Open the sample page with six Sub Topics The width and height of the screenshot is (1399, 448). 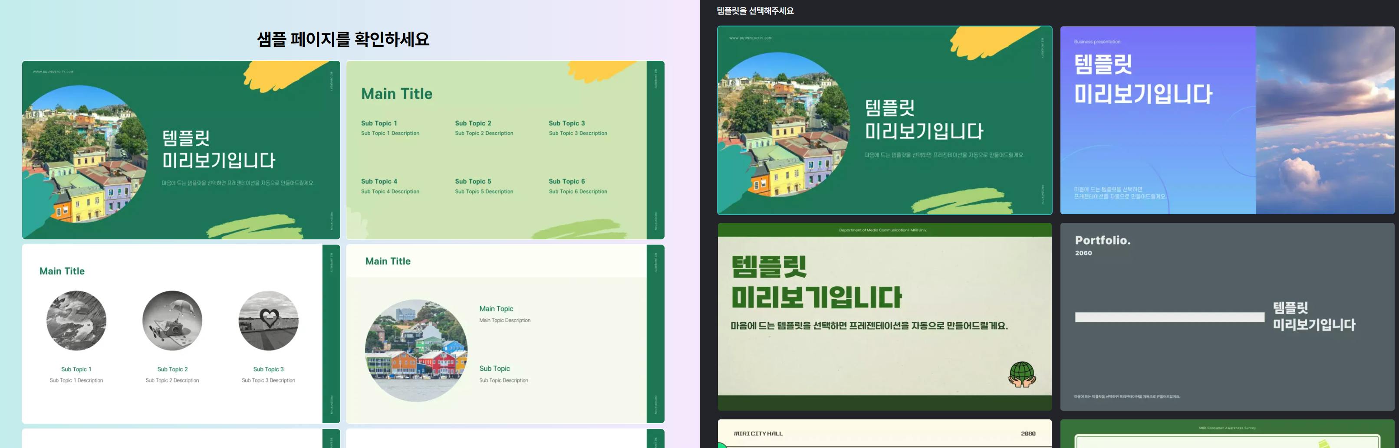pos(505,150)
